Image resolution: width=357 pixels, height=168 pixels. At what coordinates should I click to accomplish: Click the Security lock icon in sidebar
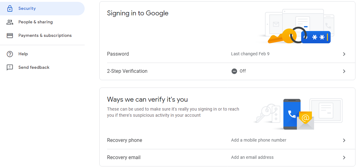pyautogui.click(x=10, y=9)
